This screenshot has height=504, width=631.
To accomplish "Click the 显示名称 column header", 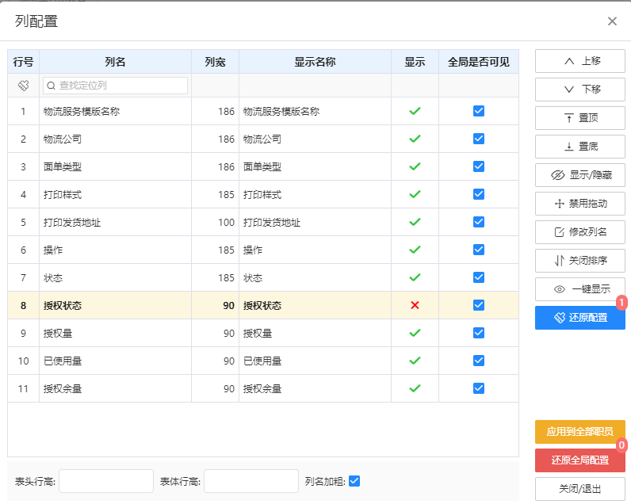I will coord(315,62).
